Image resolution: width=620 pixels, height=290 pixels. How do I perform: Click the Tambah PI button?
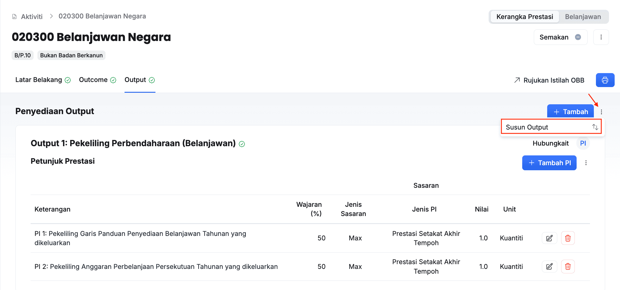click(549, 163)
